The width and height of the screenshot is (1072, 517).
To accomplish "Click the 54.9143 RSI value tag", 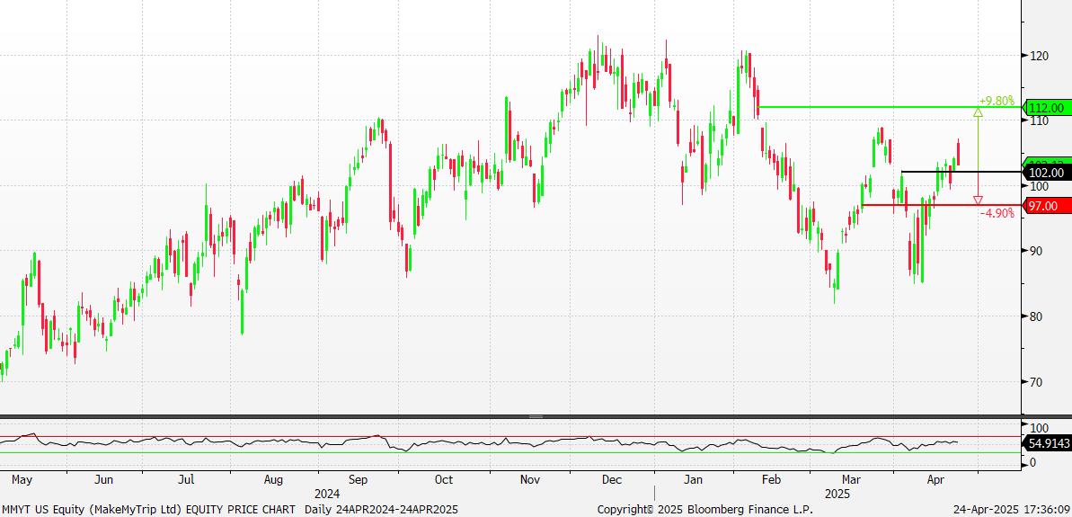I will (1047, 443).
